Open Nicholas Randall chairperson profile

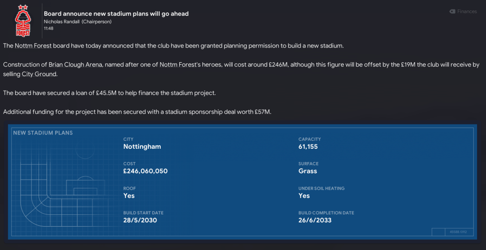[62, 22]
